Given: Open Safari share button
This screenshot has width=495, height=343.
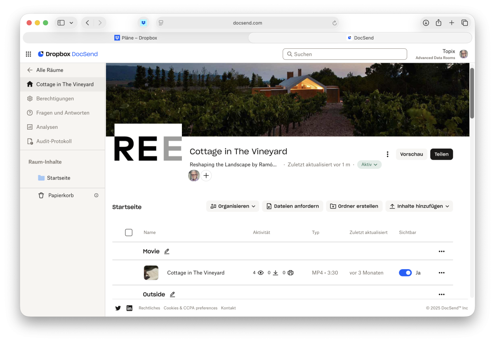Looking at the screenshot, I should pyautogui.click(x=438, y=23).
